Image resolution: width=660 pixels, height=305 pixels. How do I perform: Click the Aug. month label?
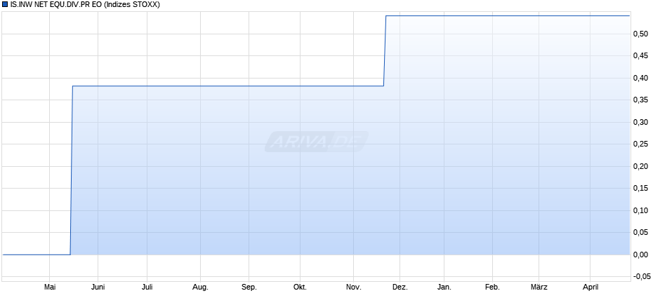click(x=200, y=287)
